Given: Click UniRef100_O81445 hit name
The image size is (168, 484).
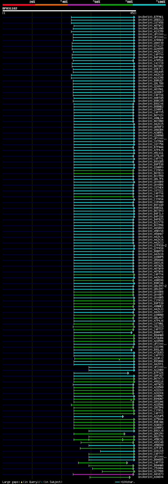Looking at the screenshot, I should [151, 72].
